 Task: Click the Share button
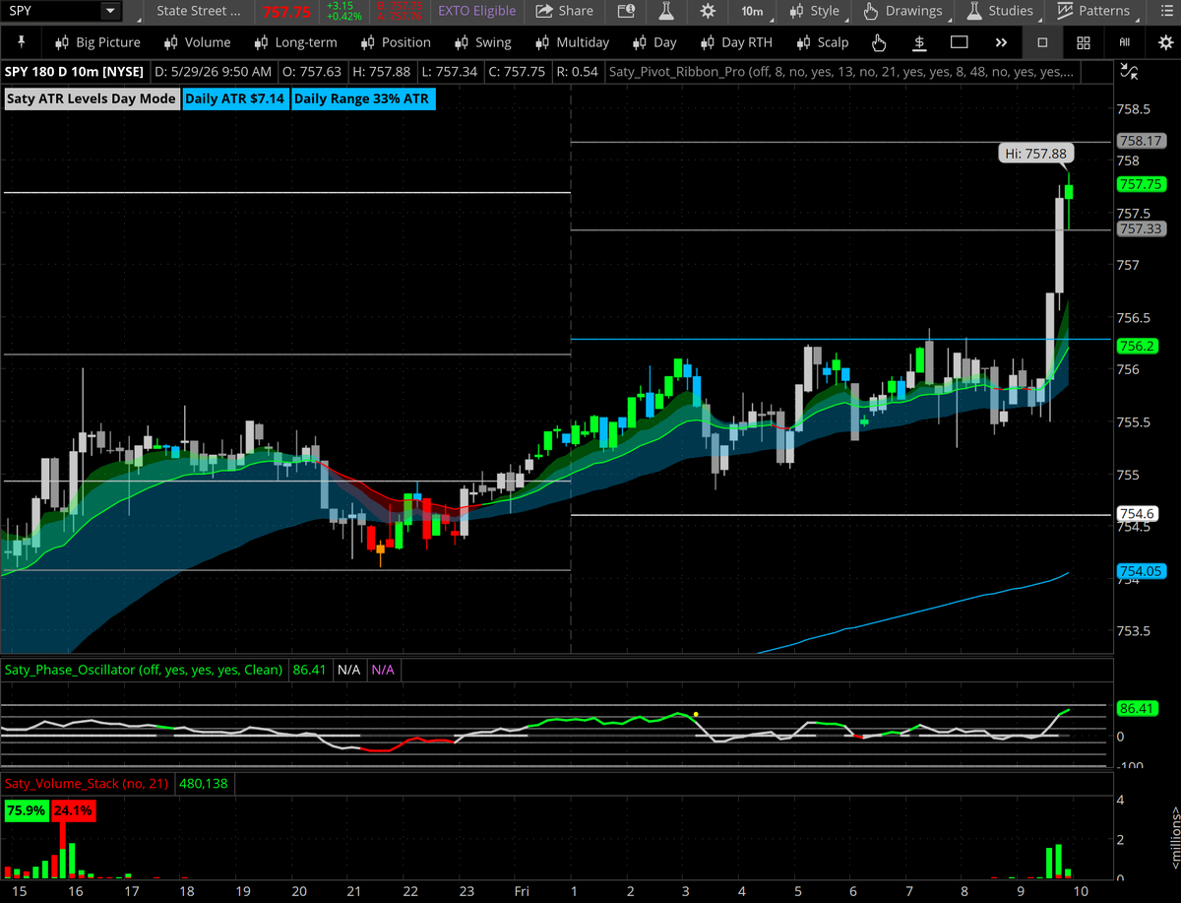click(565, 11)
